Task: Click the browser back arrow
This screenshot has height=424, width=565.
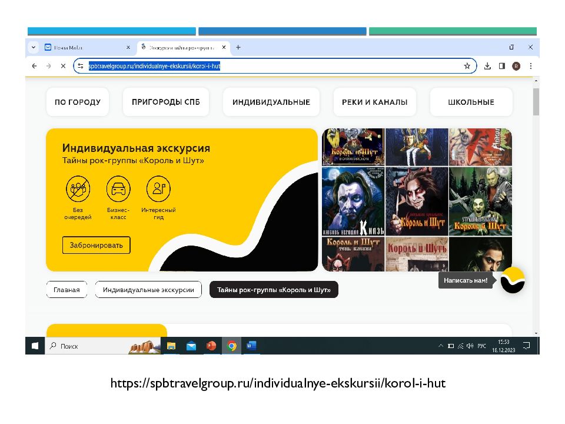Action: pos(35,66)
